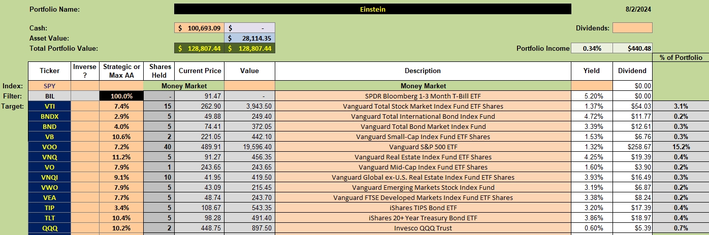Select the VTI ticker cell

tap(49, 106)
